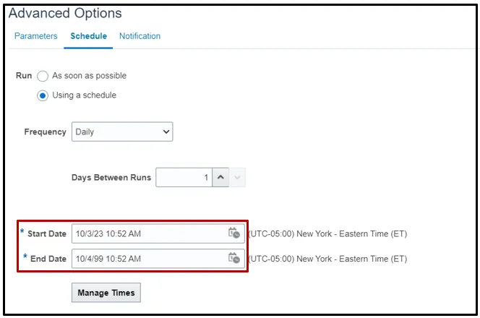Select the Schedule tab
Image resolution: width=480 pixels, height=318 pixels.
[88, 36]
